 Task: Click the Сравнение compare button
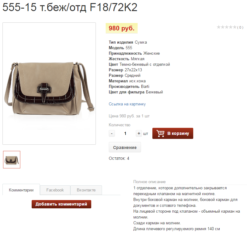click(125, 147)
